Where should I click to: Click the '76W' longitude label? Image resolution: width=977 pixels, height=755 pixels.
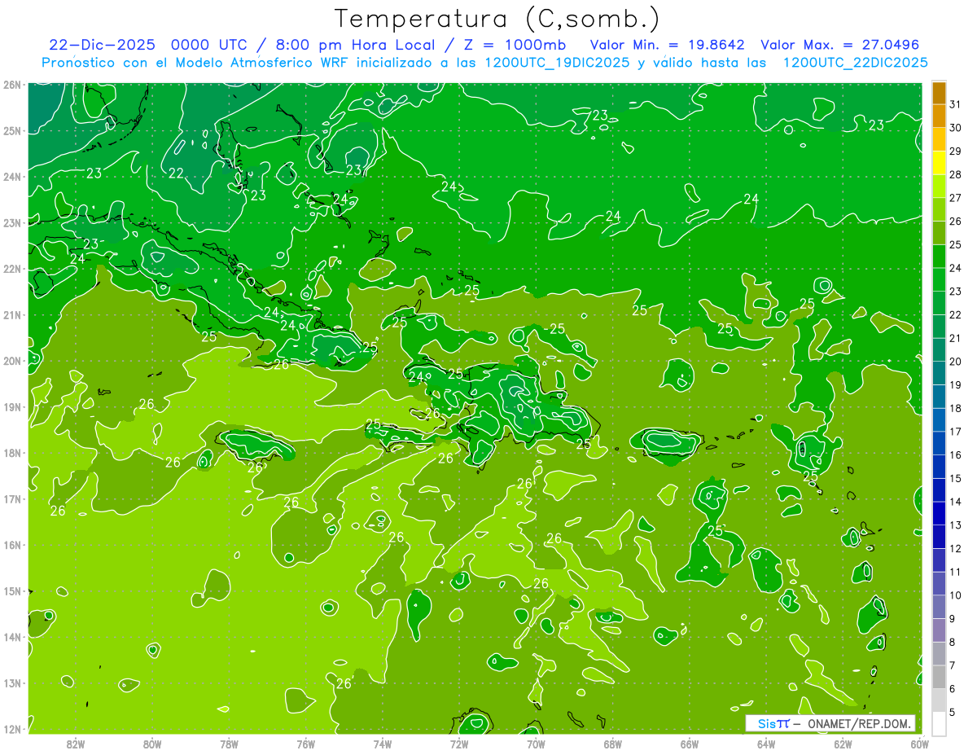[x=305, y=744]
